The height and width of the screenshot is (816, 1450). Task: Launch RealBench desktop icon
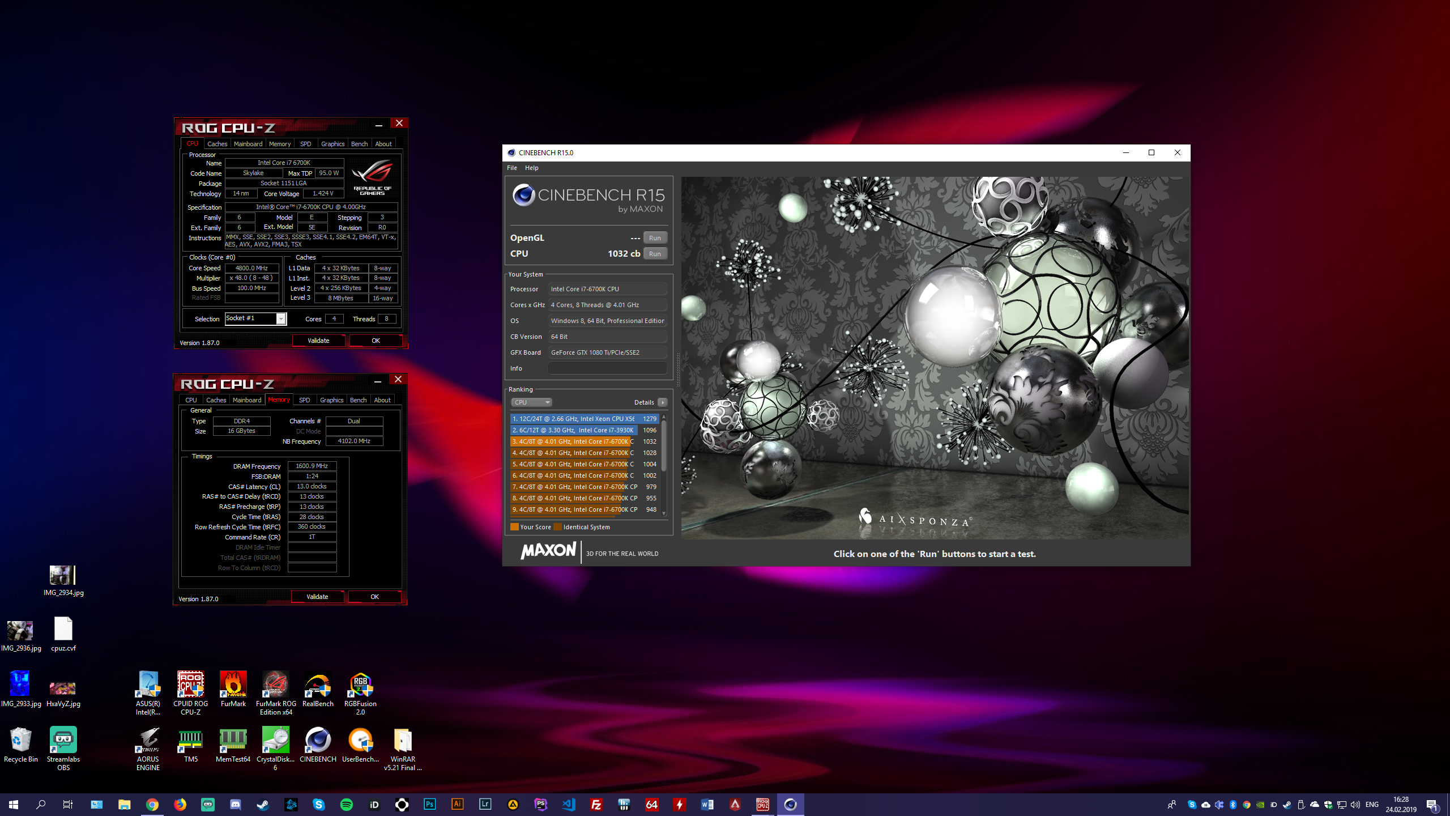point(318,689)
